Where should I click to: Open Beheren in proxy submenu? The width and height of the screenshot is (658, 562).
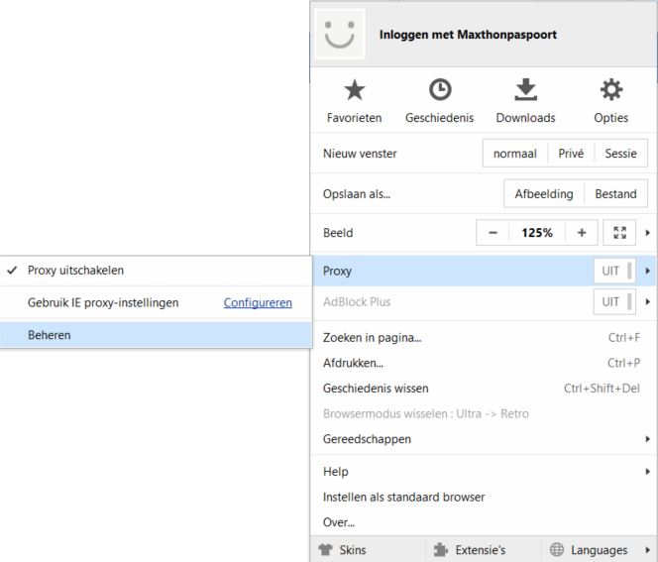point(156,335)
